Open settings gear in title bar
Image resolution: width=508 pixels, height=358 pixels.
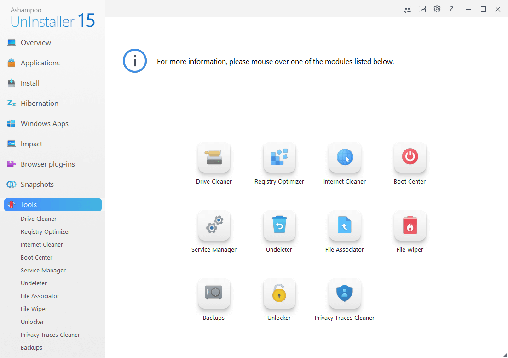tap(437, 9)
